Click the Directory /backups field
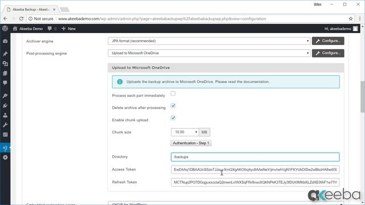 [x=255, y=157]
